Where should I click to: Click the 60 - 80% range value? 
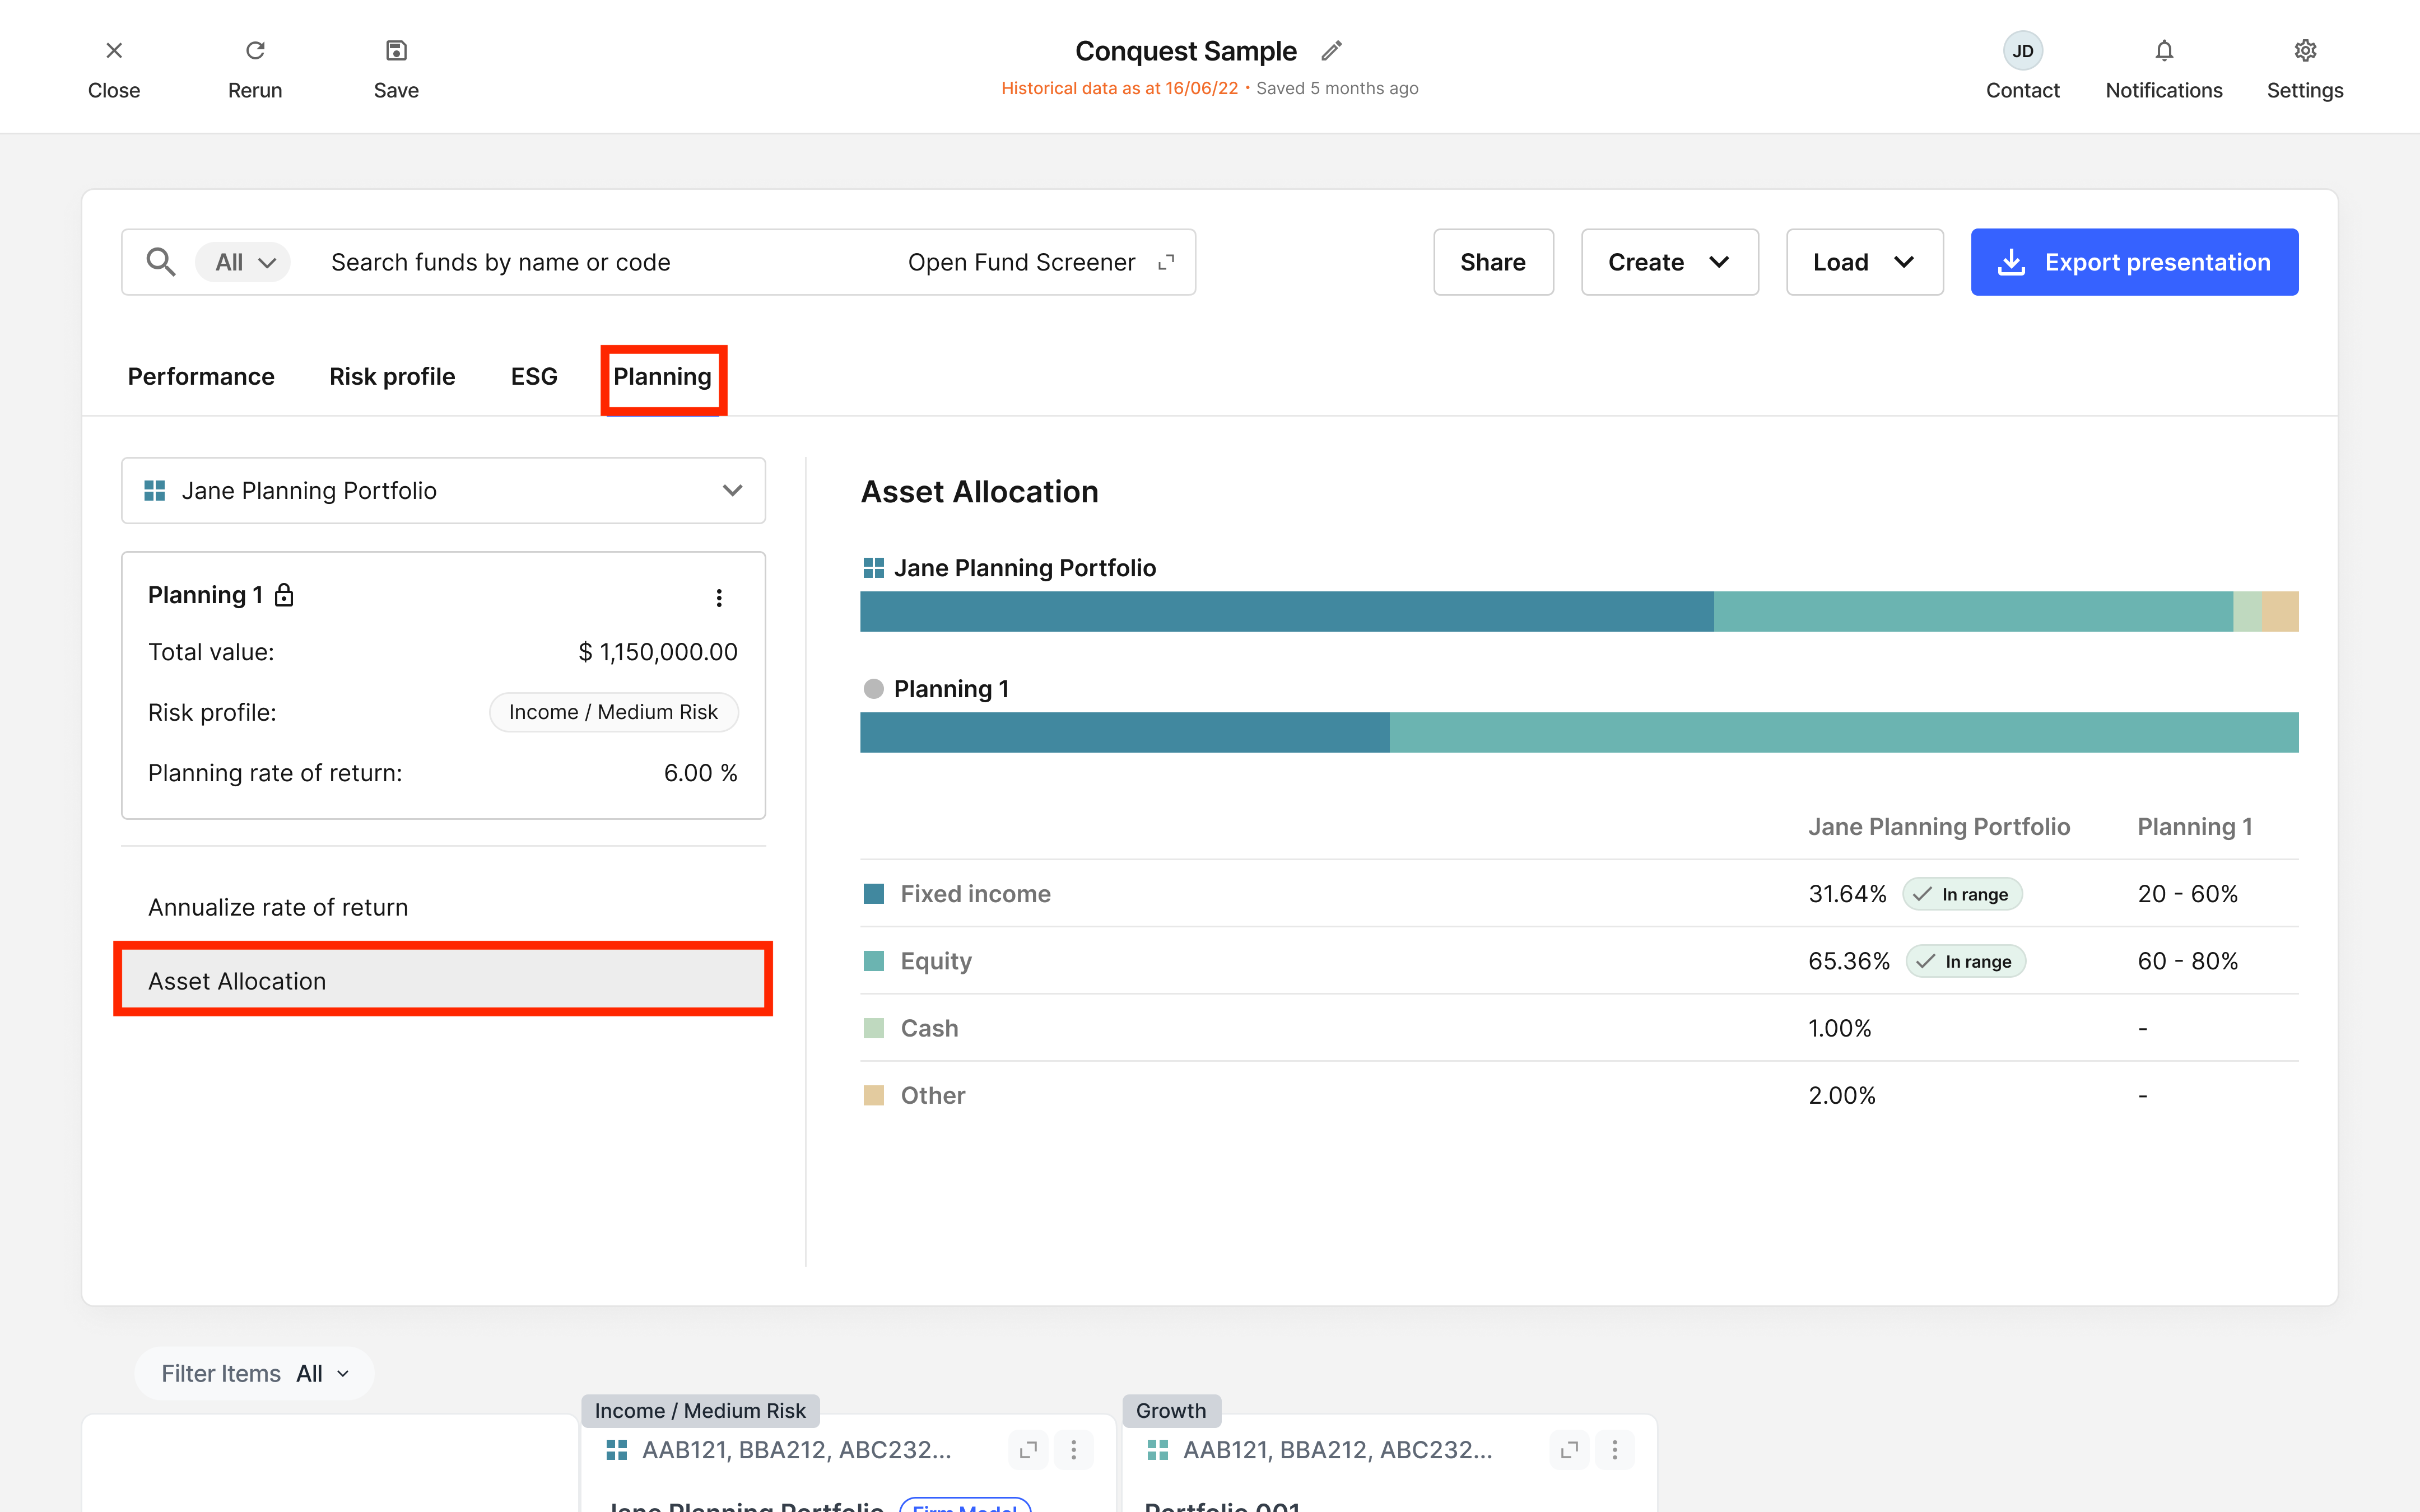[x=2188, y=961]
